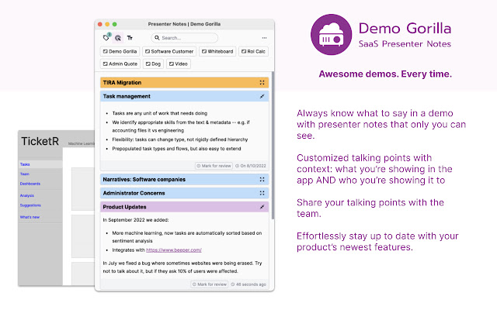
Task: Click 'In September 2022 we added:' text
Action: (x=136, y=220)
